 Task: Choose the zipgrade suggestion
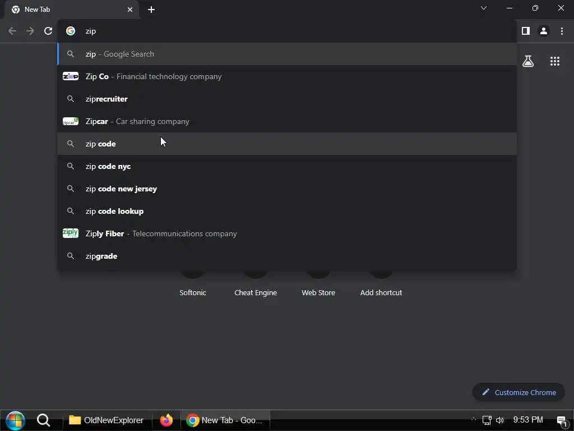tap(287, 256)
